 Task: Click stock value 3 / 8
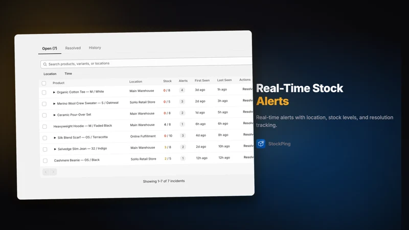[x=168, y=147]
